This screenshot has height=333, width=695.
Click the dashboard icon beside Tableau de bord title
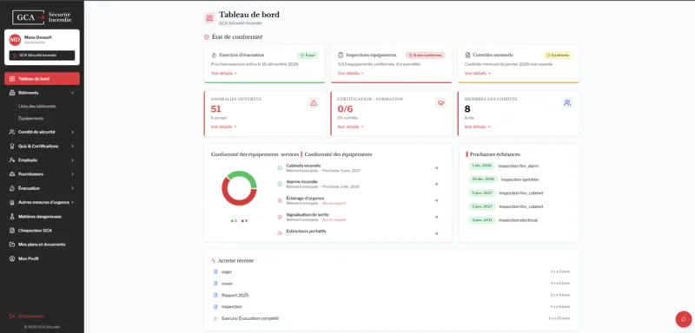(209, 18)
